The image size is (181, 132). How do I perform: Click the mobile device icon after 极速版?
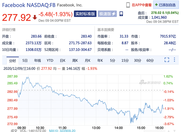(x=121, y=14)
